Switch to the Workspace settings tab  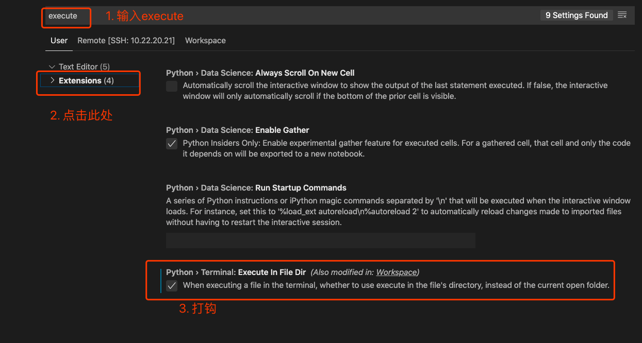(x=205, y=41)
